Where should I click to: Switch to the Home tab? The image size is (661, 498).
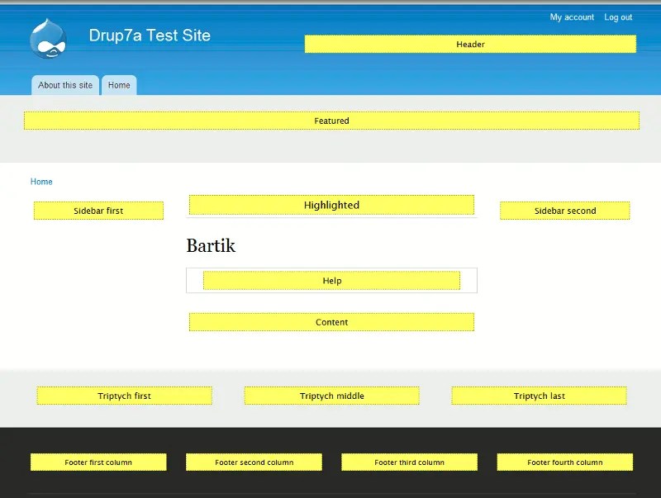click(119, 85)
